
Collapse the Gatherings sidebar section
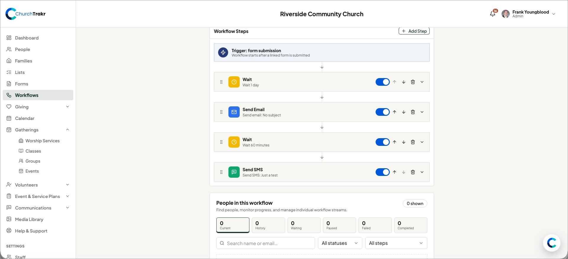point(67,130)
